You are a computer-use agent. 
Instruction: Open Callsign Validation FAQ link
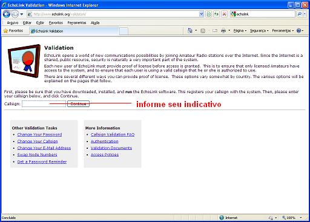pyautogui.click(x=113, y=134)
